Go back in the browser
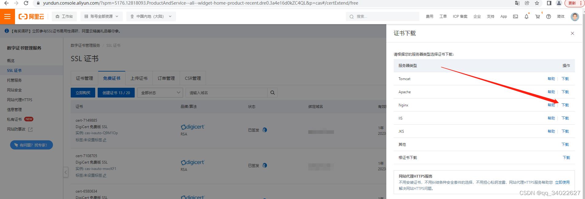This screenshot has height=199, width=585. [6, 3]
